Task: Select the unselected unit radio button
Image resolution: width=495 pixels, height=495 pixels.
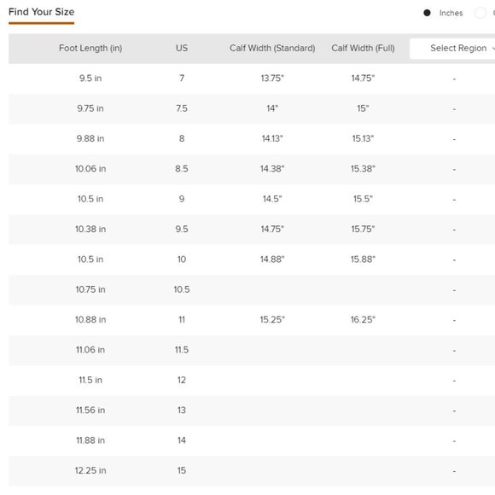Action: click(x=480, y=13)
